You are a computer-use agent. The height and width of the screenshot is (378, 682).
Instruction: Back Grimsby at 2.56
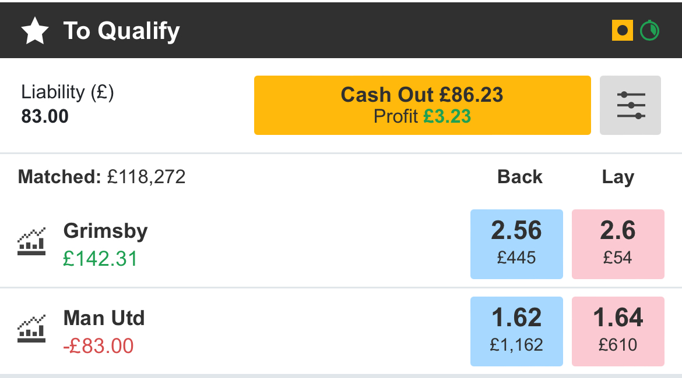click(x=516, y=244)
